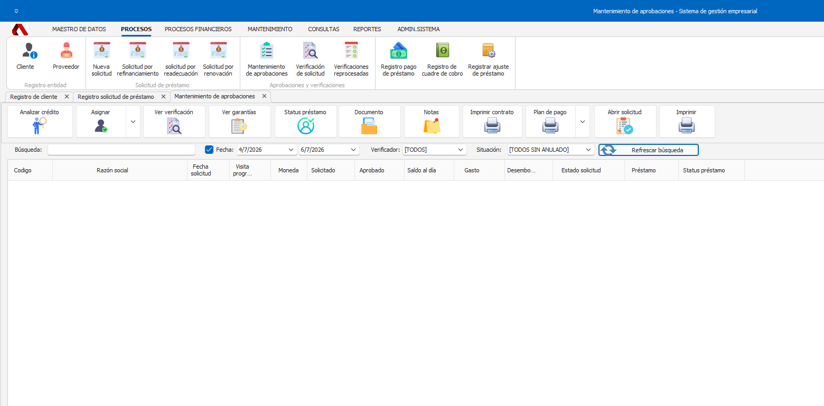
Task: Close Mantenimiento de aprobaciones tab
Action: tap(264, 96)
